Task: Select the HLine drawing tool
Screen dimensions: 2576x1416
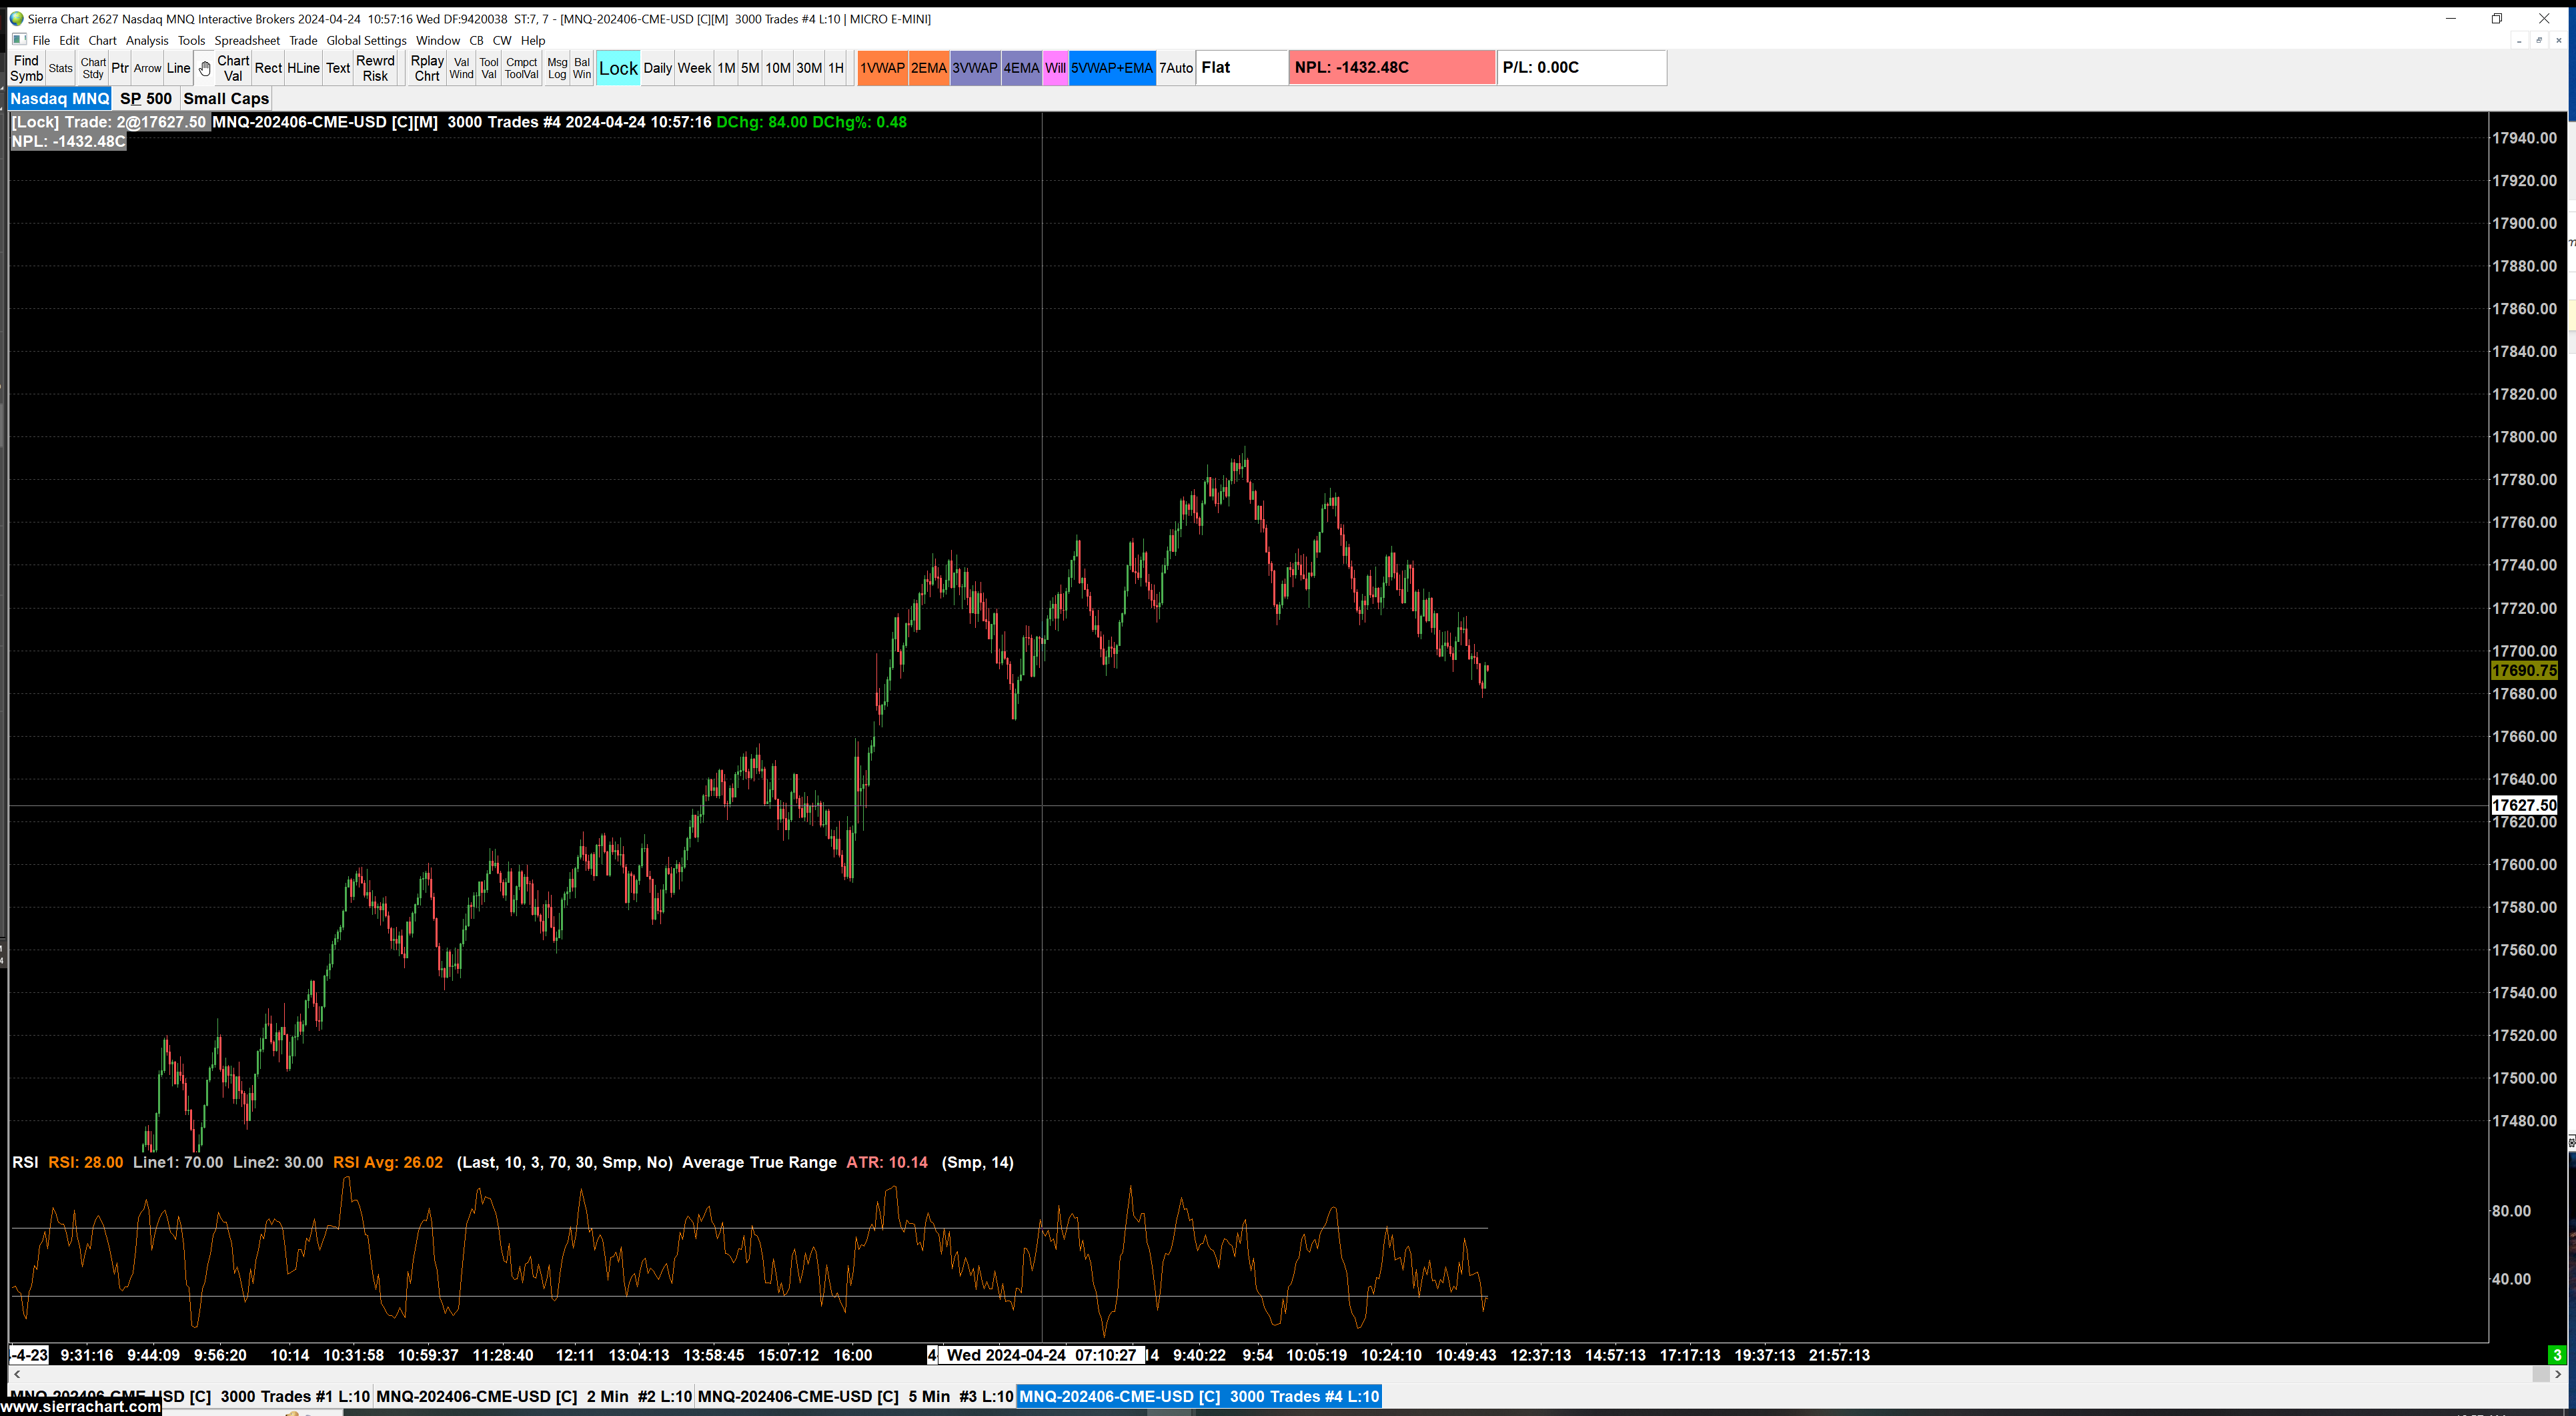Action: pos(303,68)
